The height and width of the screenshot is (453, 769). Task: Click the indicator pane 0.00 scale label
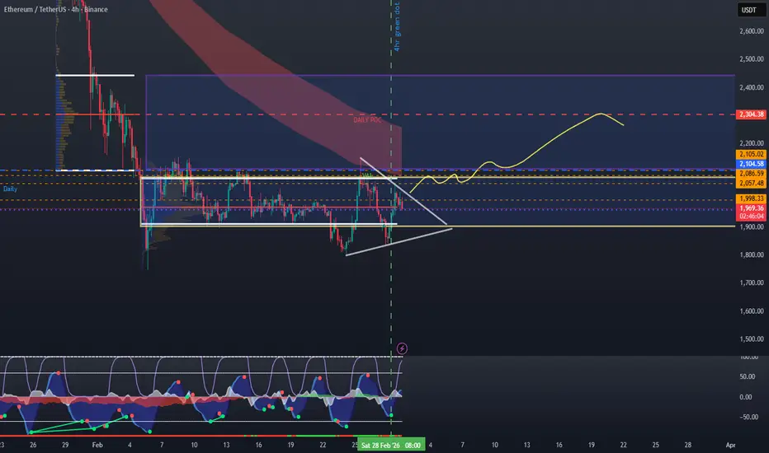[745, 397]
